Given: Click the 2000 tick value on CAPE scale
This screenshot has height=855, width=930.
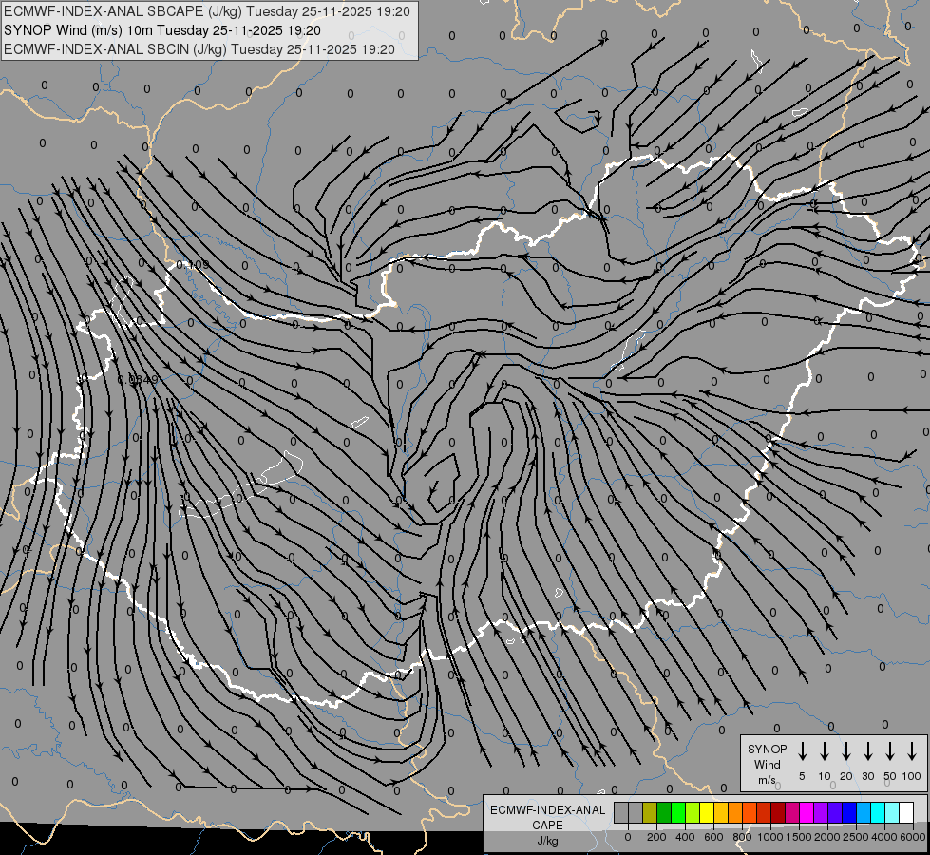Looking at the screenshot, I should tap(827, 837).
